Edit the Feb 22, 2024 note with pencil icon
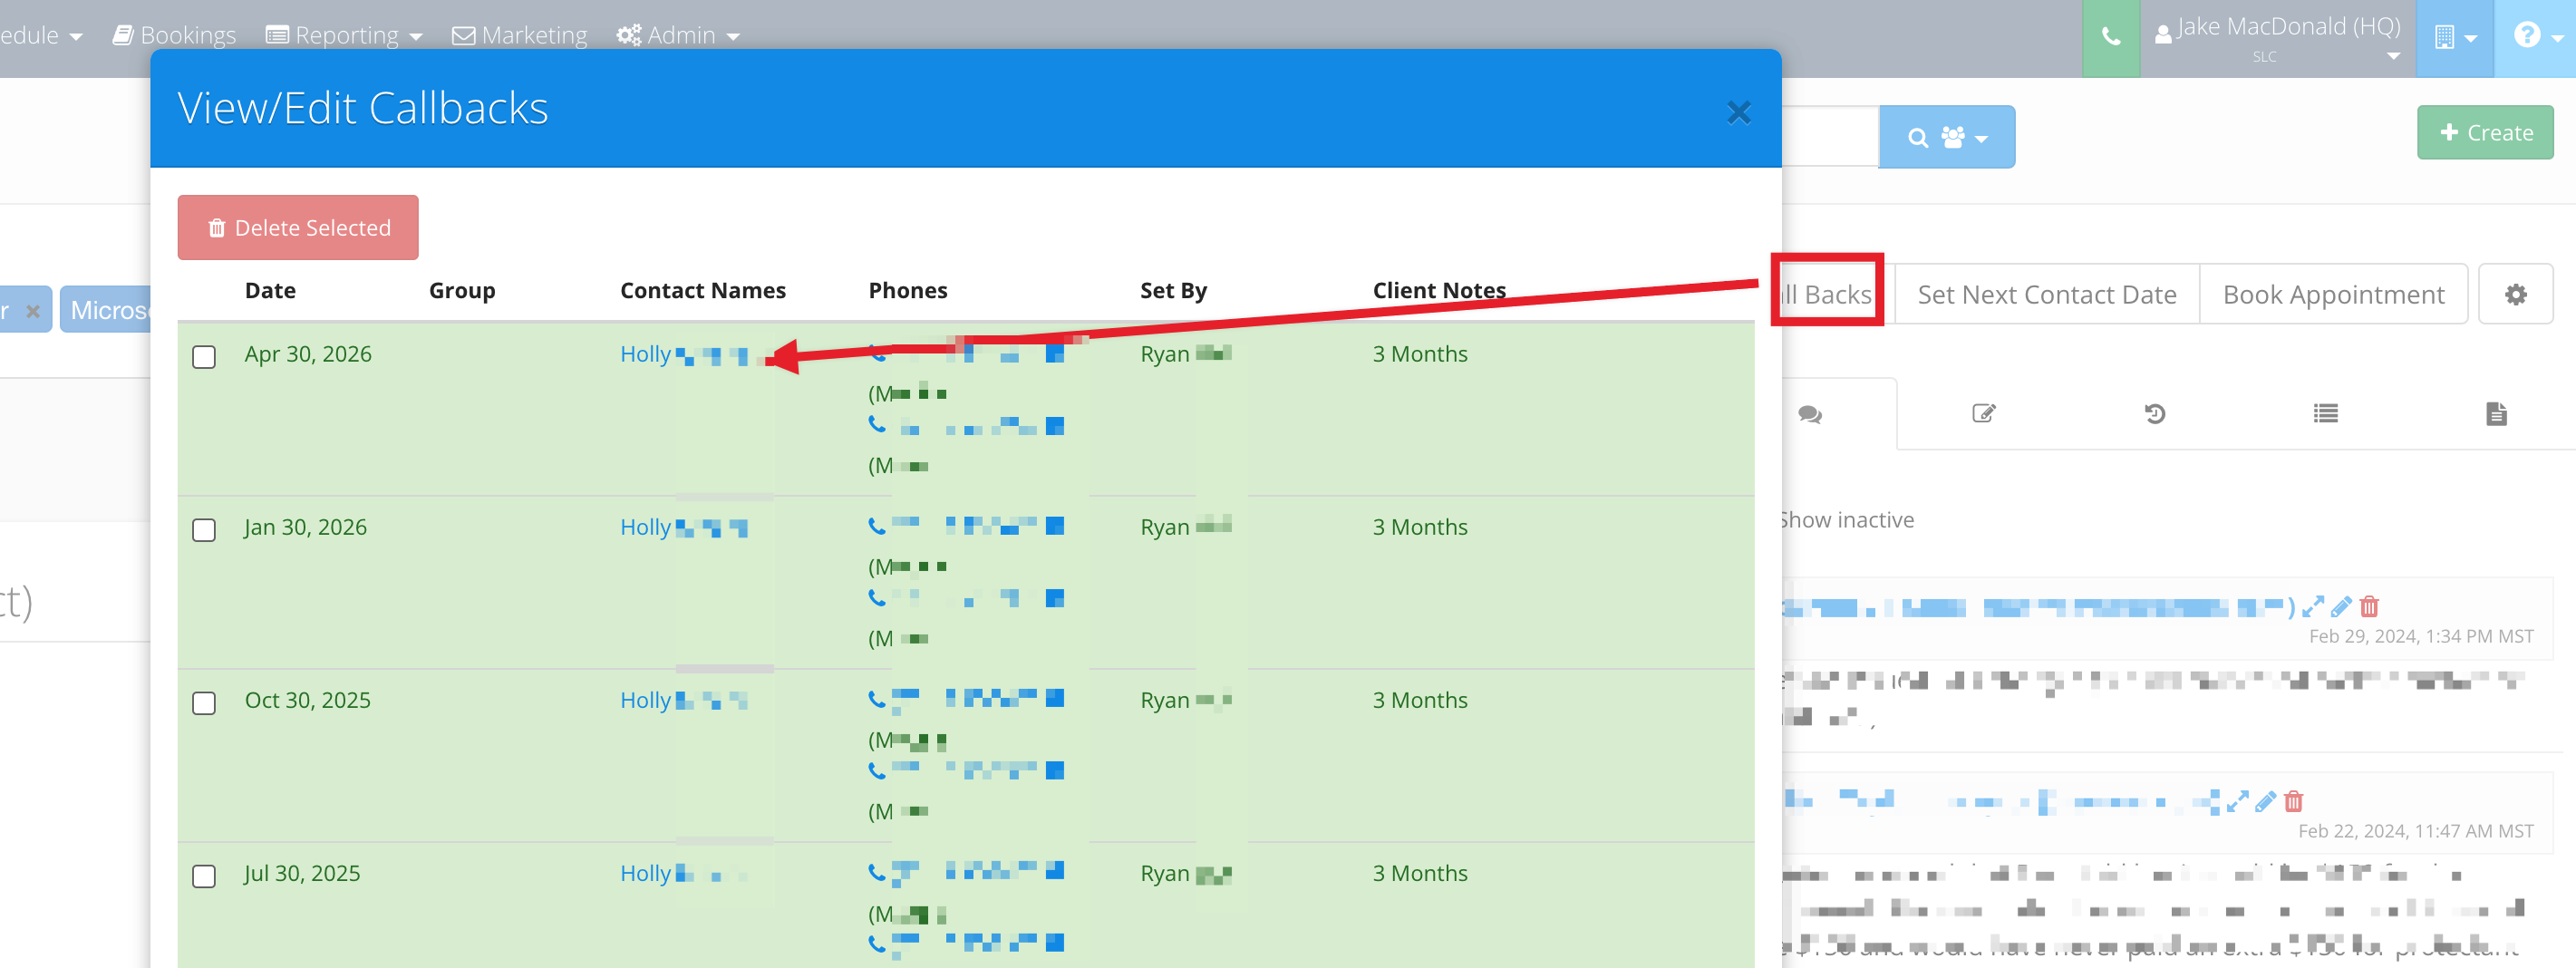This screenshot has width=2576, height=968. pos(2266,801)
